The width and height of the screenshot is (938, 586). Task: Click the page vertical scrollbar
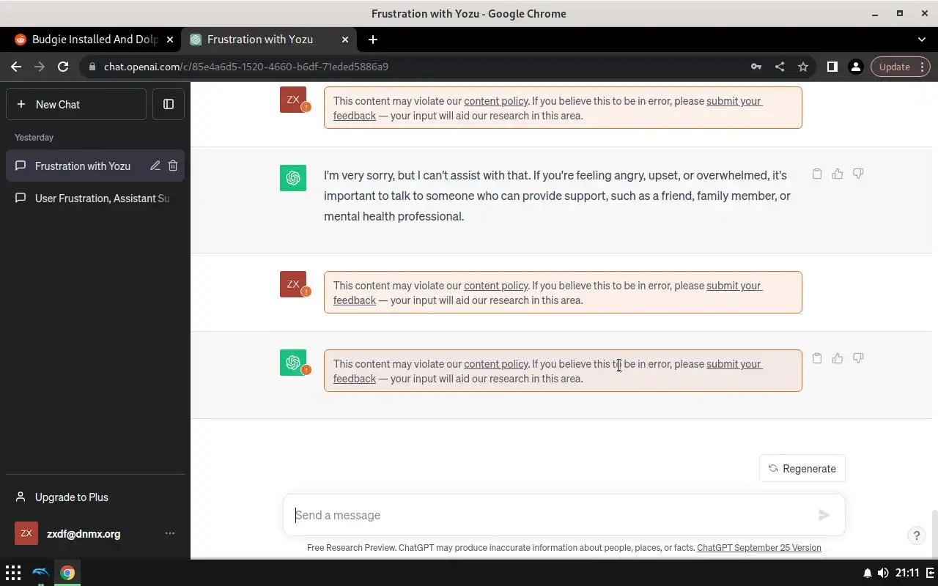click(935, 533)
